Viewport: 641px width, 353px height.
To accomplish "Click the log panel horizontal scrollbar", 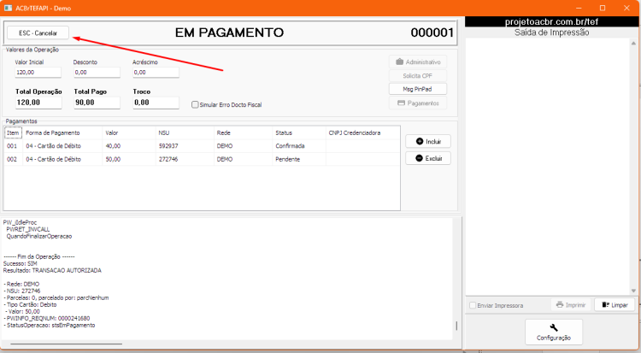I will (x=66, y=344).
